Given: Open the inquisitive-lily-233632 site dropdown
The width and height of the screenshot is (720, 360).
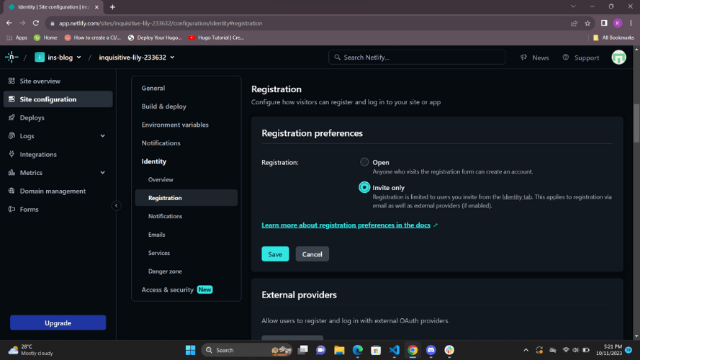Looking at the screenshot, I should tap(137, 58).
